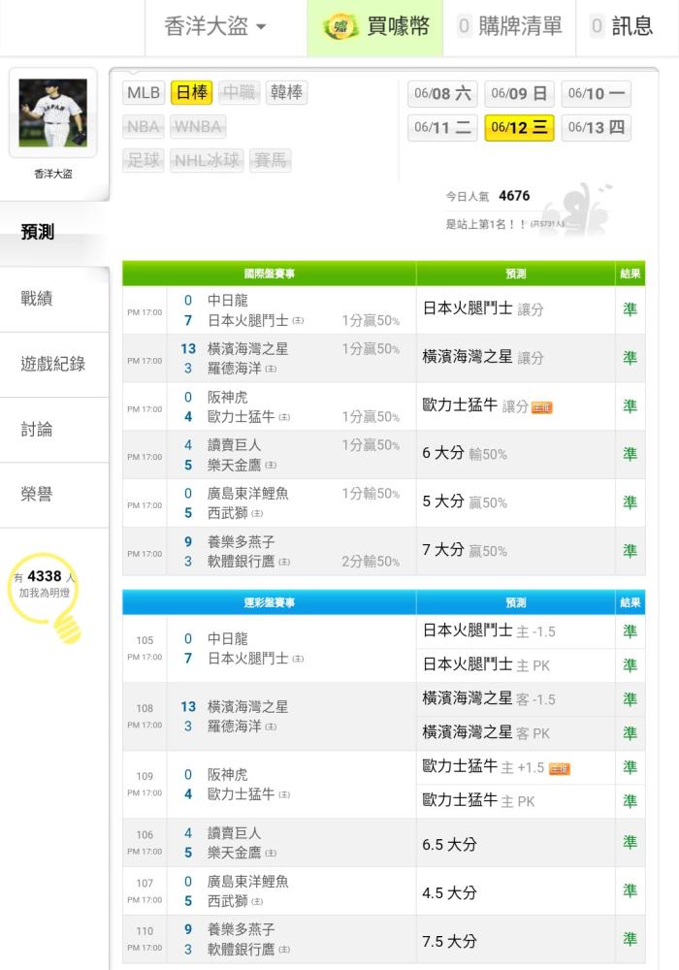The height and width of the screenshot is (970, 679).
Task: Click the coin icon beside 買噱幣
Action: pyautogui.click(x=340, y=26)
